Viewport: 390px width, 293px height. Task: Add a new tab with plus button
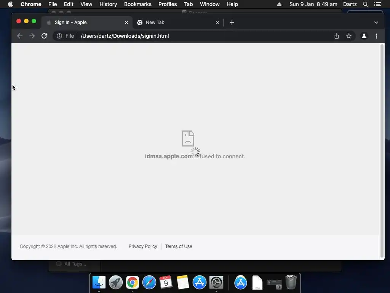point(232,23)
